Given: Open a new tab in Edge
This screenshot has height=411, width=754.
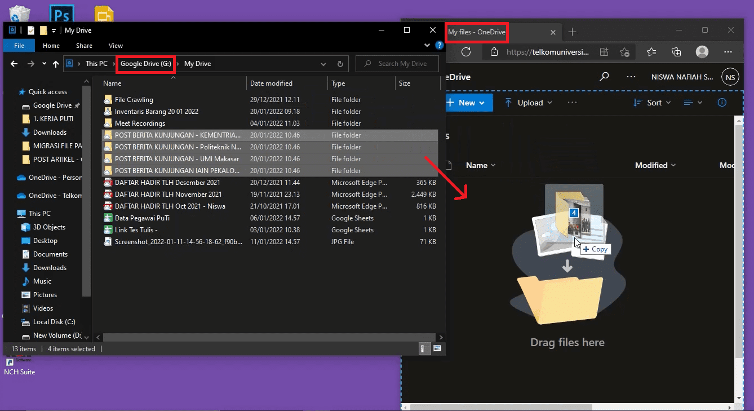Looking at the screenshot, I should [x=572, y=32].
